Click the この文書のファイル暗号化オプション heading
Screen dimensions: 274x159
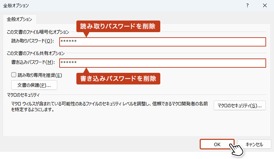(38, 32)
